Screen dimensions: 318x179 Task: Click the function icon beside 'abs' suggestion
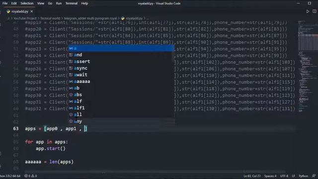click(x=71, y=94)
